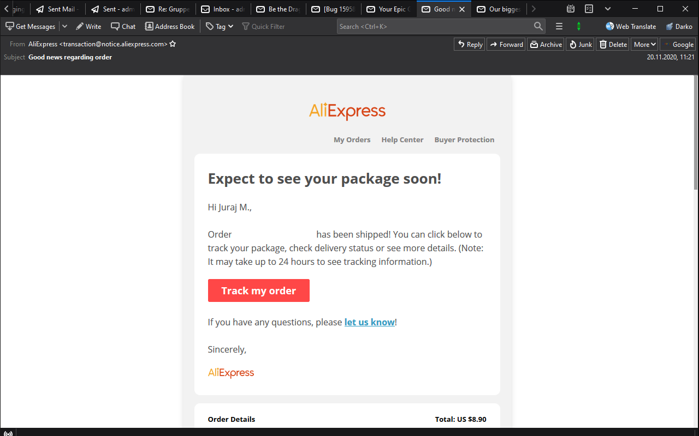Open the hamburger application menu
The width and height of the screenshot is (699, 436).
coord(559,26)
